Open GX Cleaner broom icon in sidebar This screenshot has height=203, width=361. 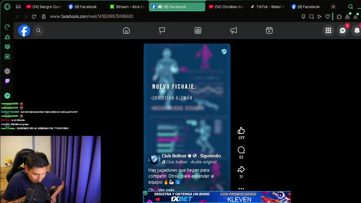[7, 37]
